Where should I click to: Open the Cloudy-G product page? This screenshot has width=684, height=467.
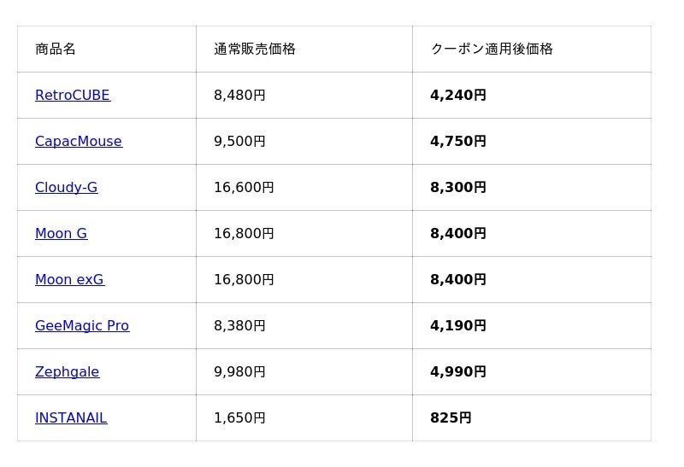67,188
